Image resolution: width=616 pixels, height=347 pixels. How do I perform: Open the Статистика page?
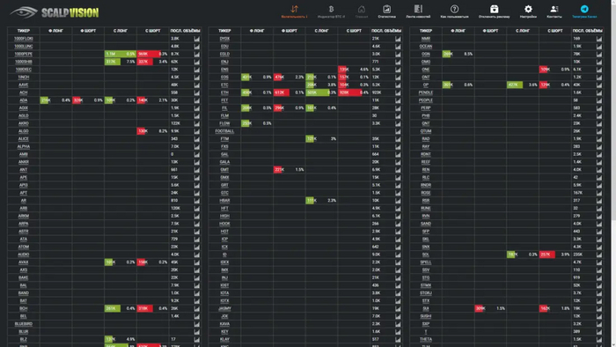(386, 11)
